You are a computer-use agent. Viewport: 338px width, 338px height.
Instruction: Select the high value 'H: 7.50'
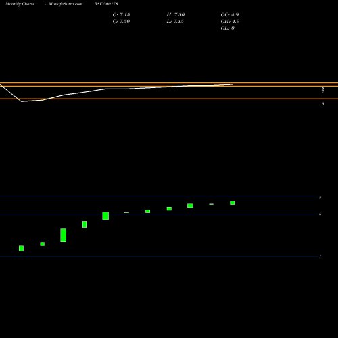tap(176, 15)
